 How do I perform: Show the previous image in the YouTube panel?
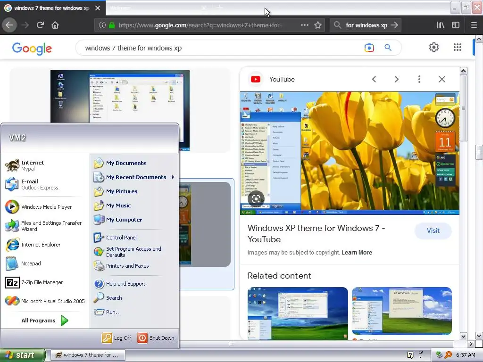(x=374, y=79)
